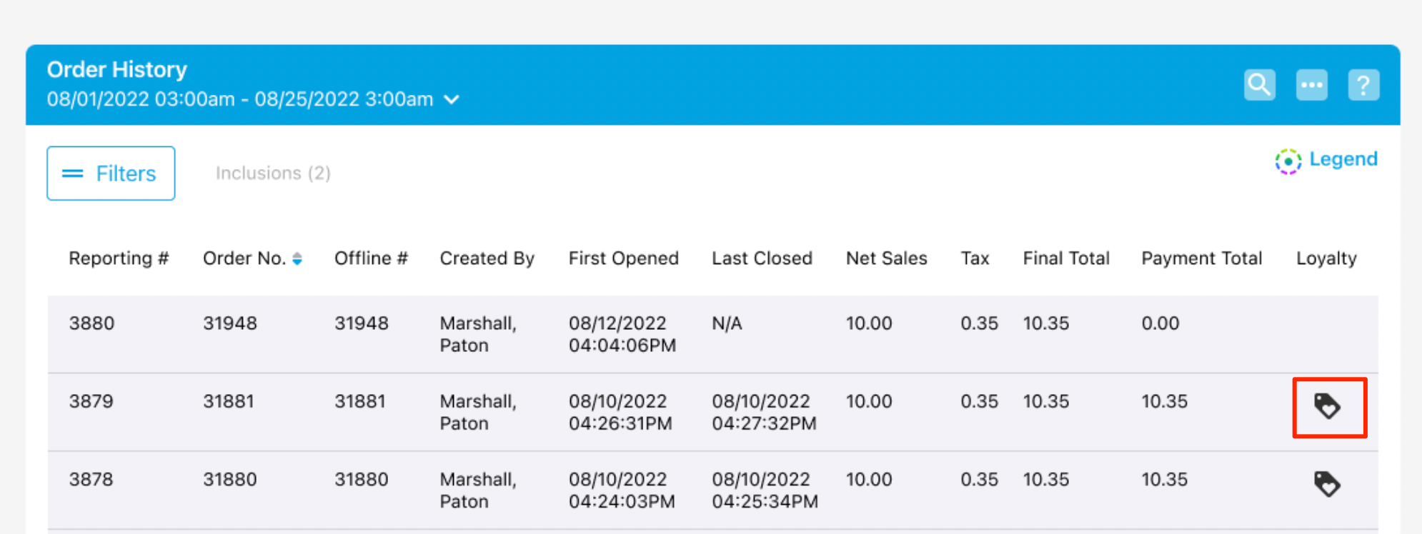The image size is (1422, 534).
Task: Click the Filters hamburger lines icon
Action: tap(73, 173)
